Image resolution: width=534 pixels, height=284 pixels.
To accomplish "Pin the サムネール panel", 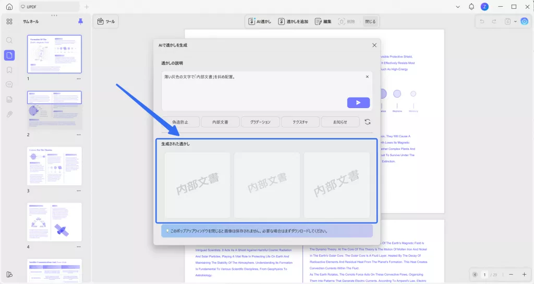I will [80, 21].
